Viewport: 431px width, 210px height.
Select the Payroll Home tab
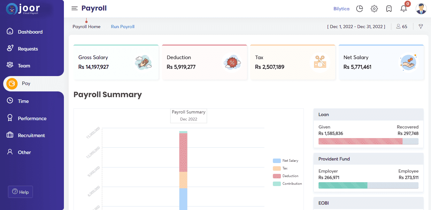click(x=87, y=27)
